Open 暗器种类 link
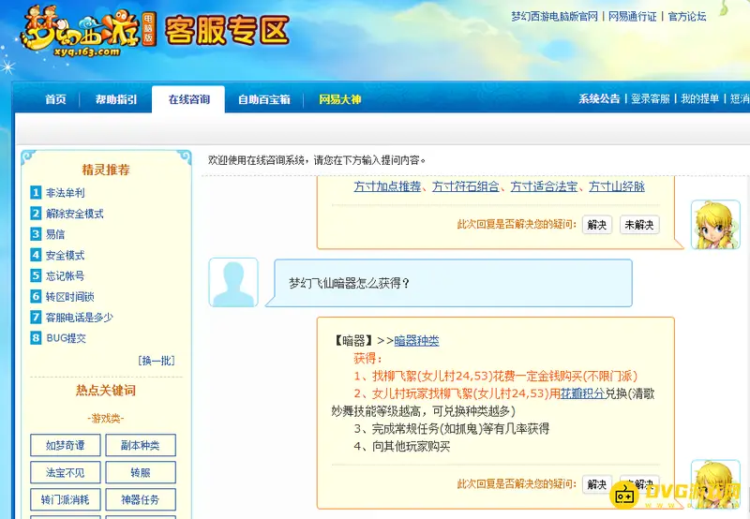Image resolution: width=750 pixels, height=519 pixels. click(x=416, y=341)
